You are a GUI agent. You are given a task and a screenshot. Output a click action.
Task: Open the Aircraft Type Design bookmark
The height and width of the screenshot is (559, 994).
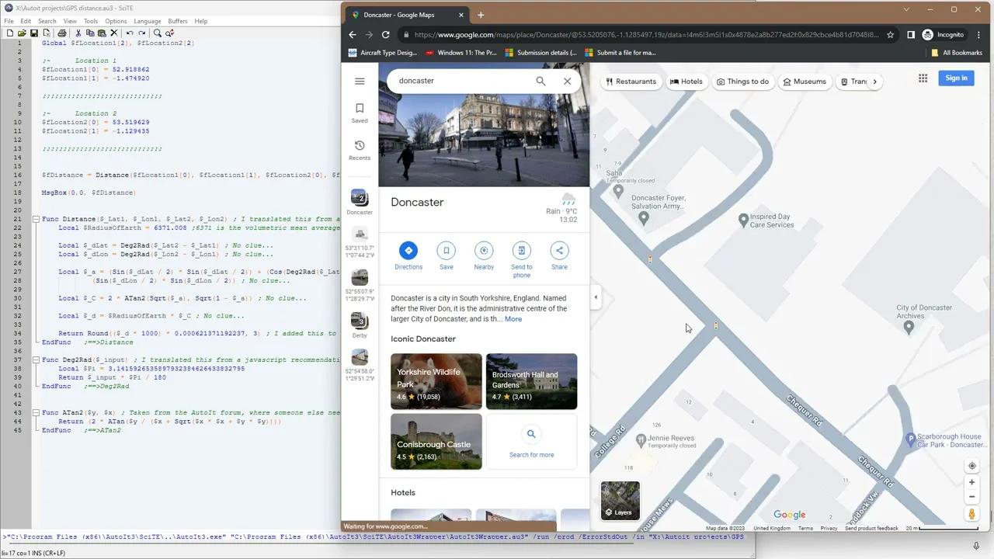click(383, 53)
